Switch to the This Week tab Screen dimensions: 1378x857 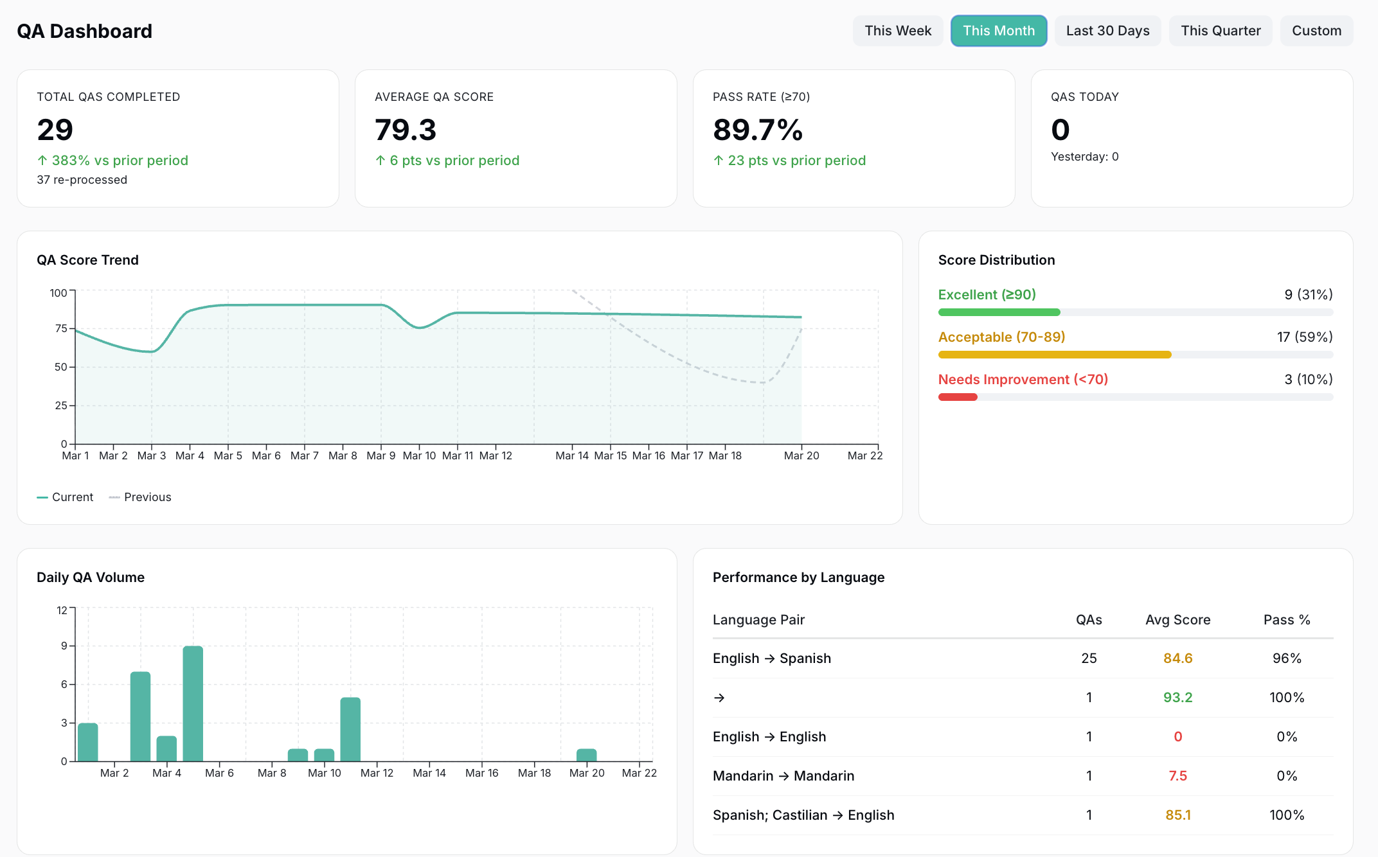[898, 30]
